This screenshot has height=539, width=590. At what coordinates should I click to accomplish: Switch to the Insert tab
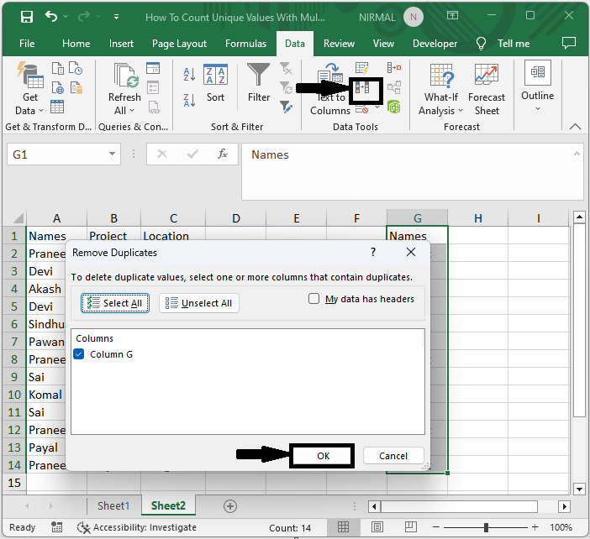pyautogui.click(x=121, y=44)
